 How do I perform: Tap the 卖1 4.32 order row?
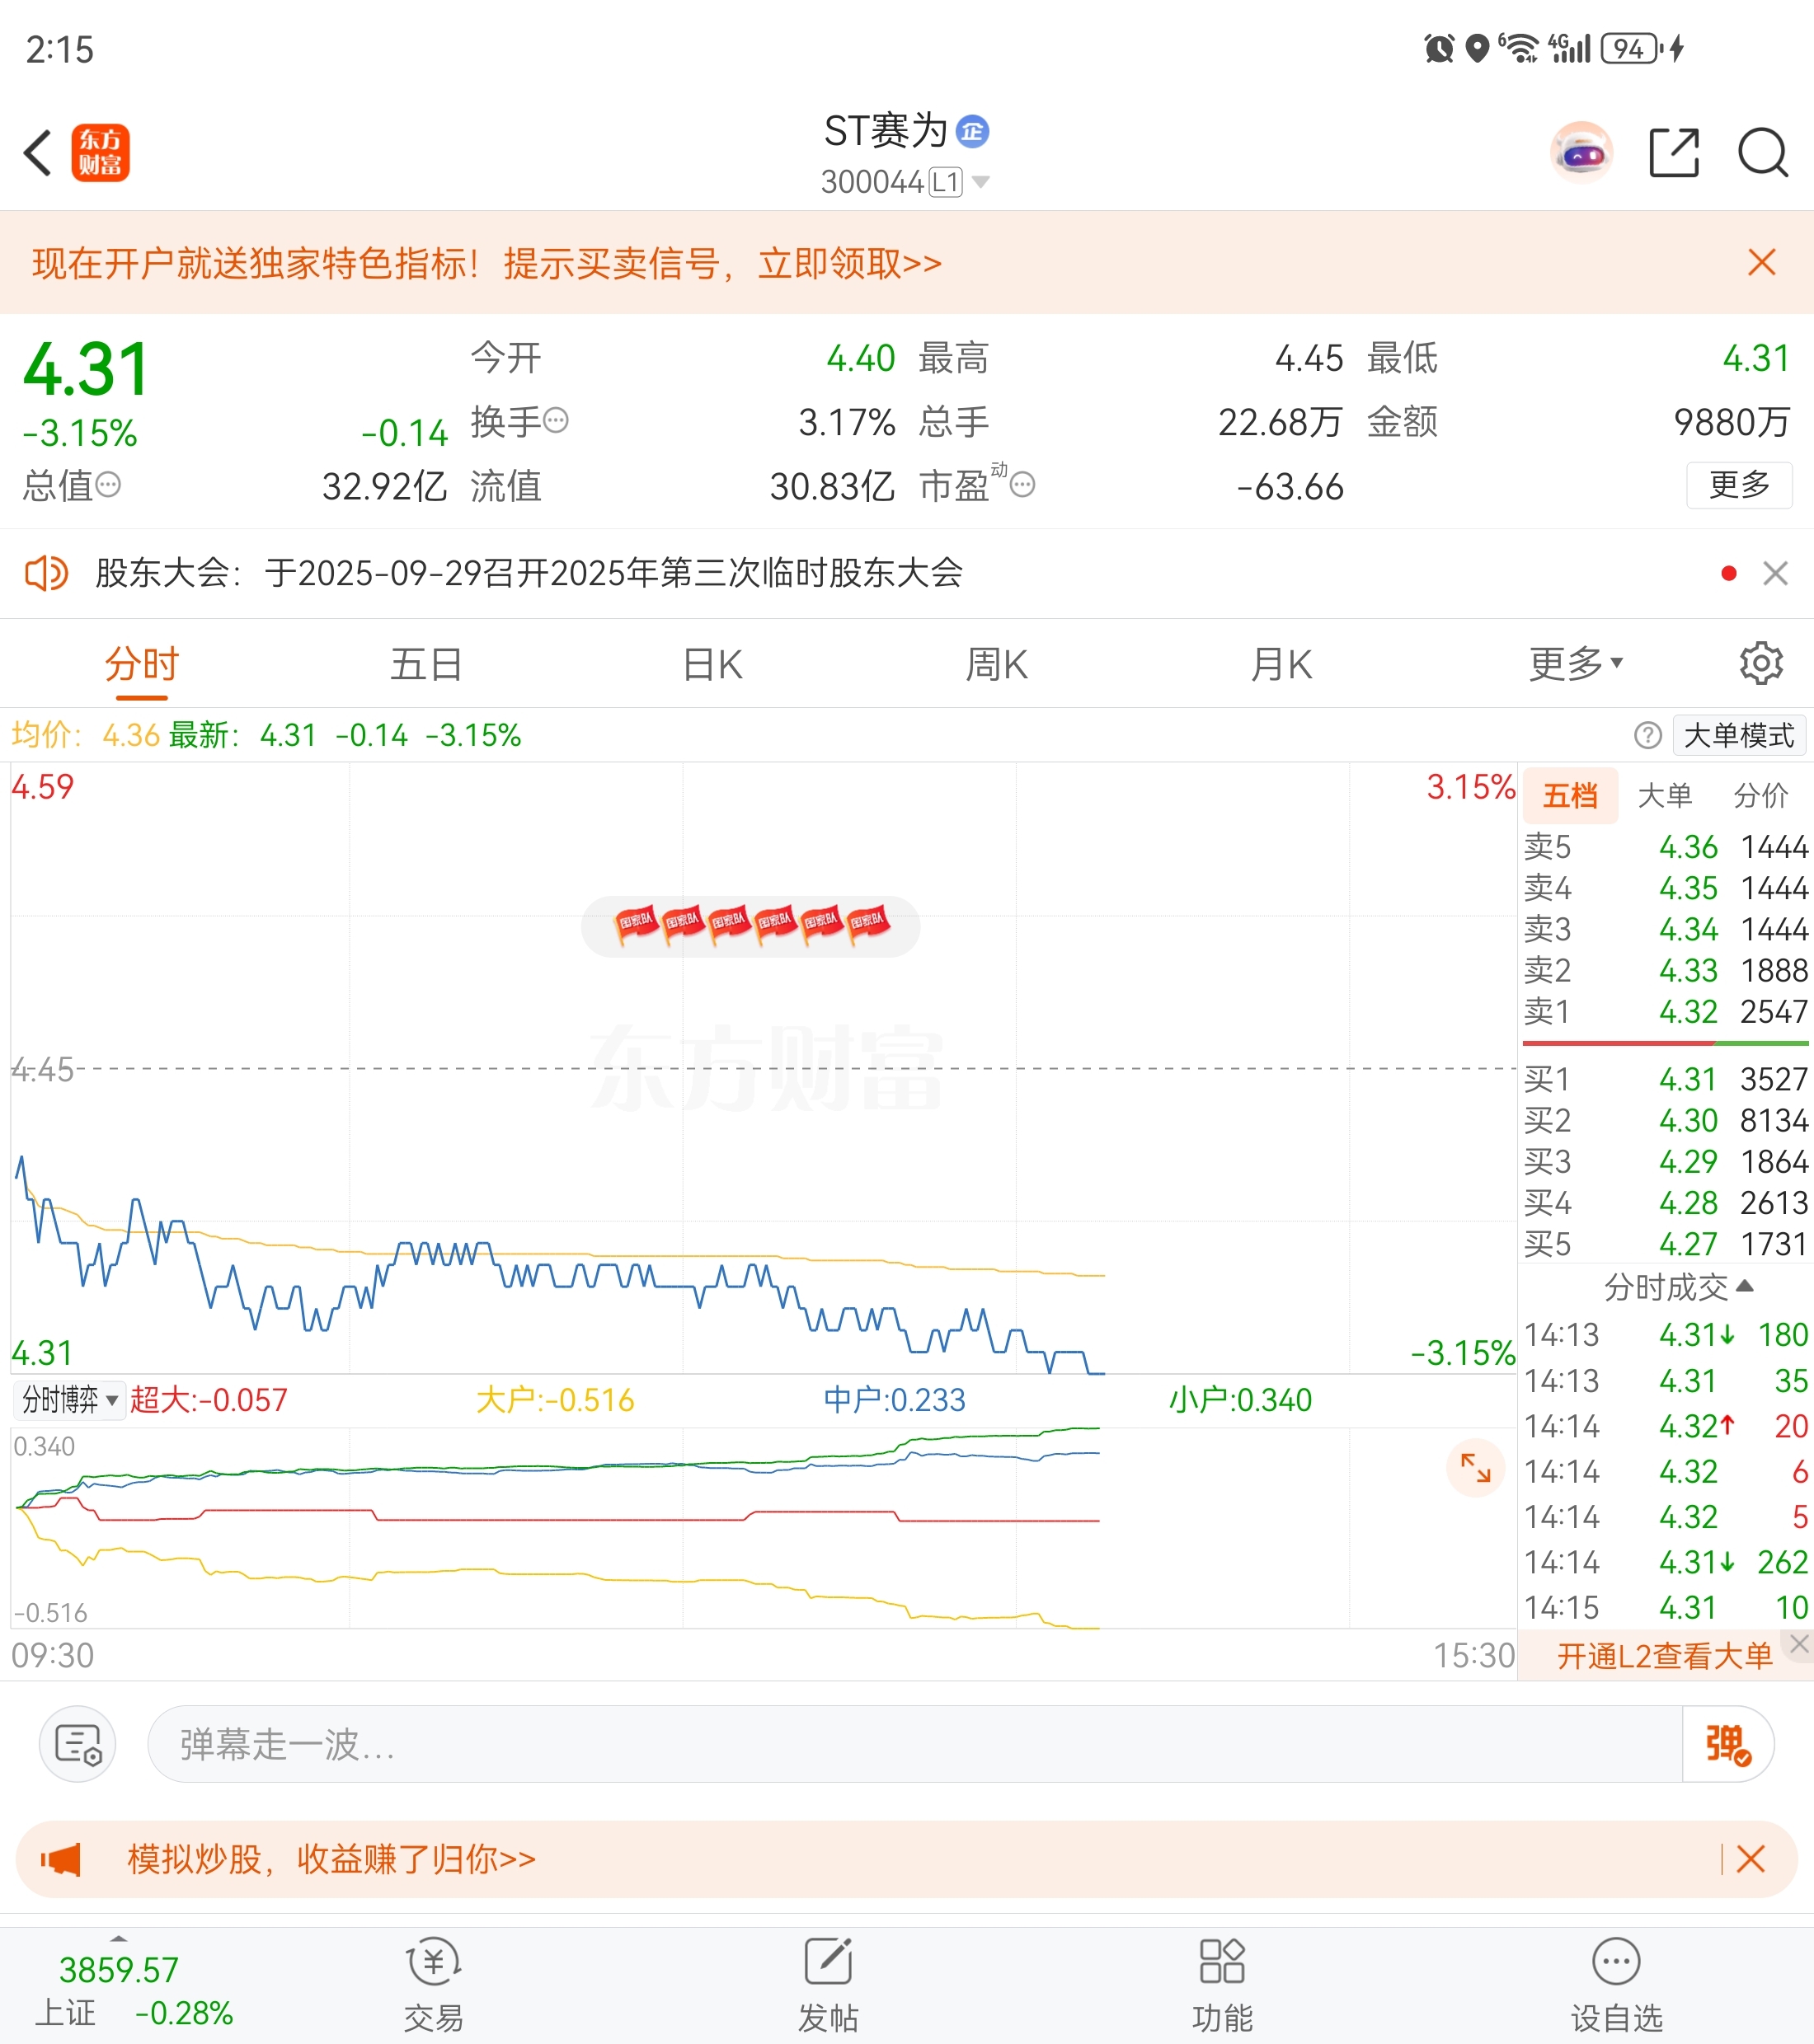point(1665,1011)
